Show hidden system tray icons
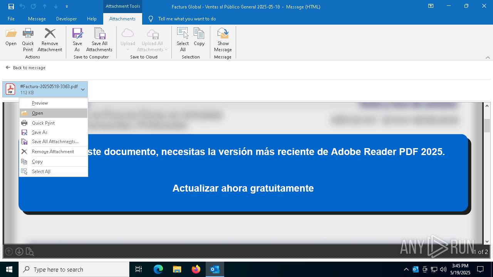 tap(406, 269)
